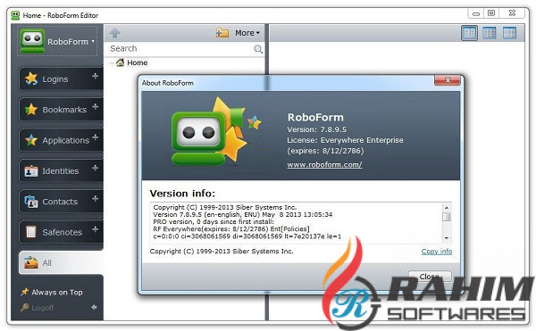
Task: Add a new login with plus icon
Action: 95,76
